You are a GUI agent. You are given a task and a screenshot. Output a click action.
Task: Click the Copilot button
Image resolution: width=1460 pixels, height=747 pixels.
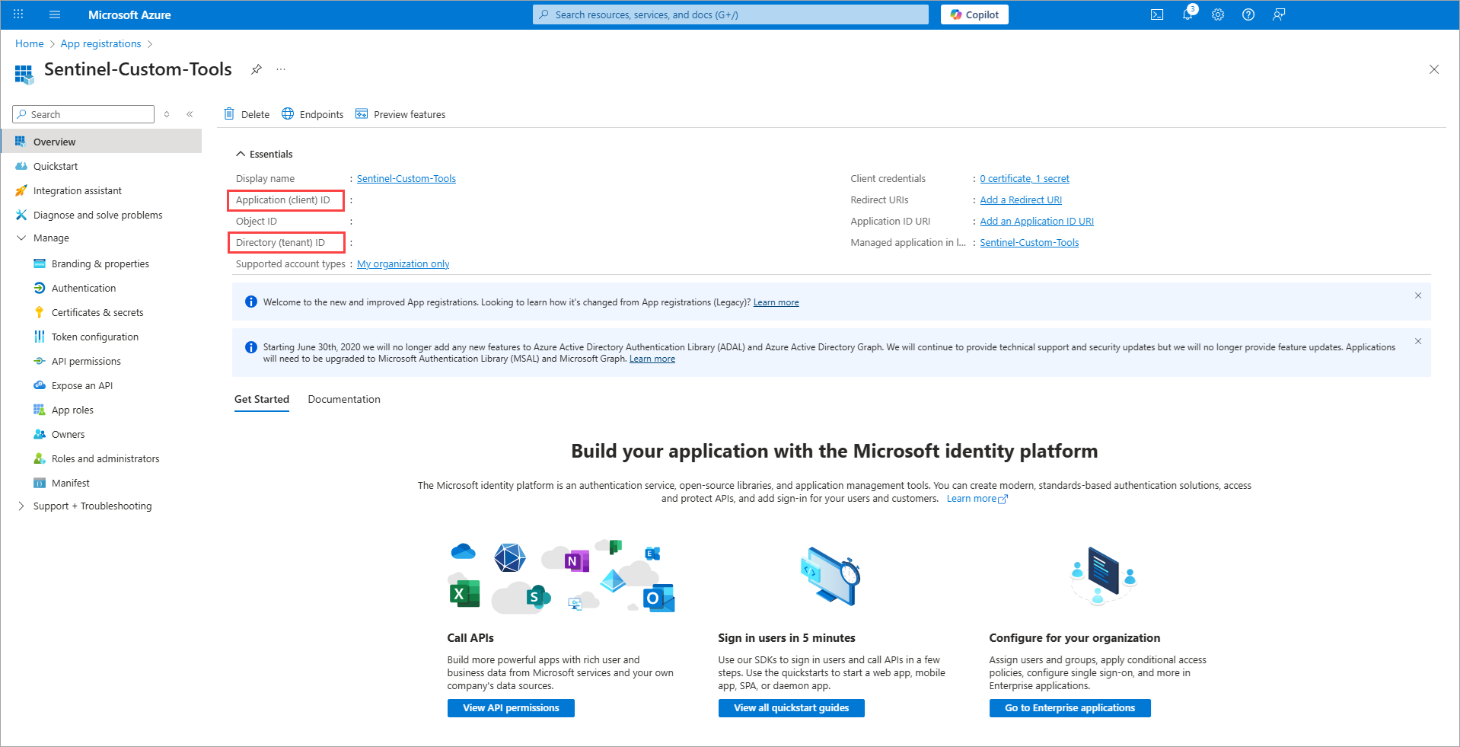[974, 14]
